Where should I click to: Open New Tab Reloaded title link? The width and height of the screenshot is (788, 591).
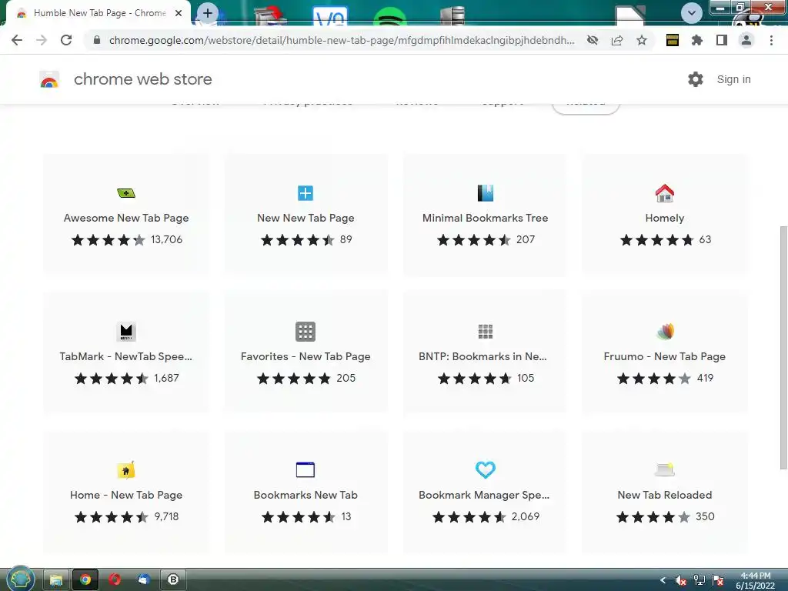click(x=664, y=495)
